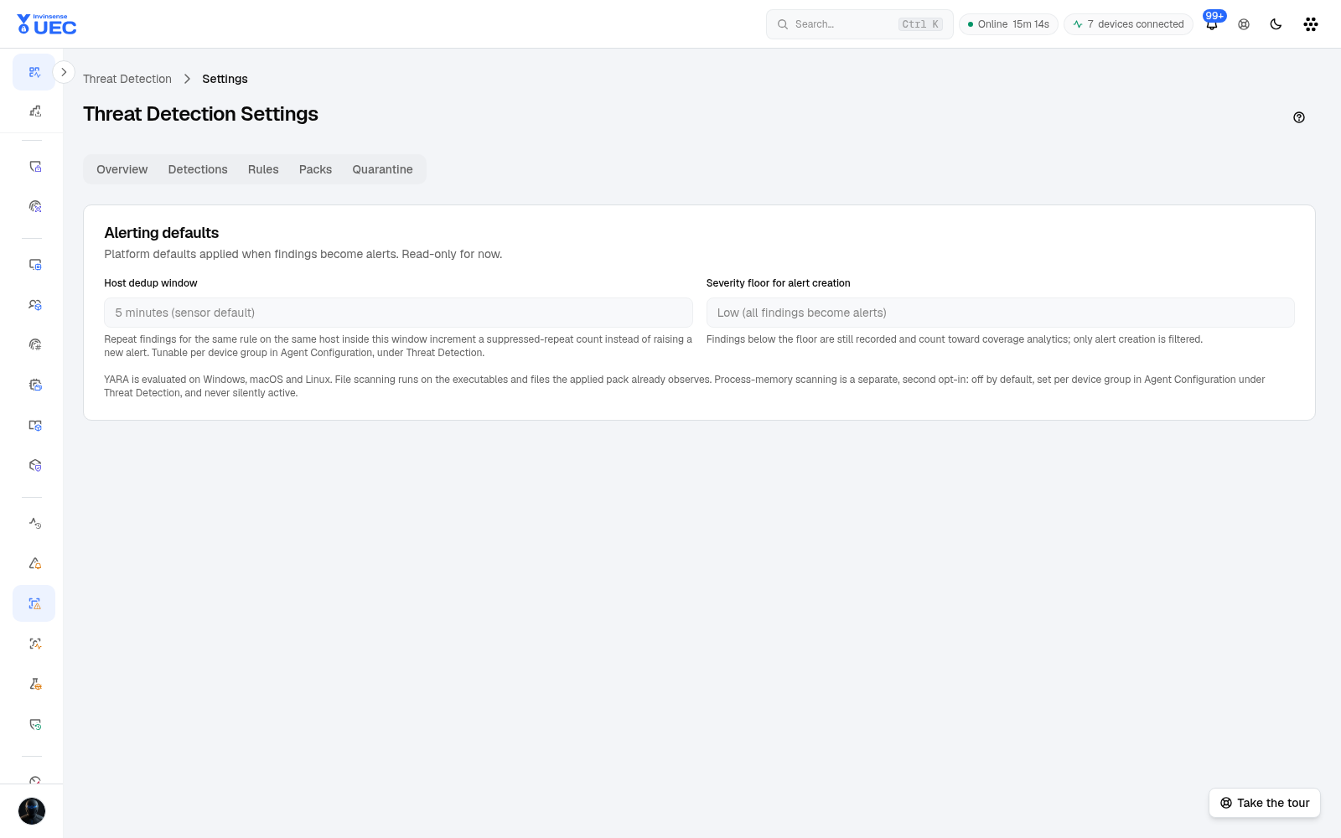
Task: Click the Invinsense UEC logo
Action: tap(47, 24)
